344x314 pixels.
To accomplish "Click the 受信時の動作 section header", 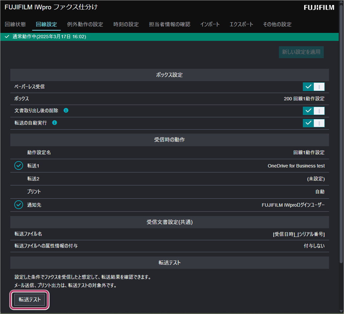I will tap(170, 140).
